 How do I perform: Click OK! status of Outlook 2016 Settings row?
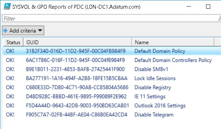click(10, 105)
